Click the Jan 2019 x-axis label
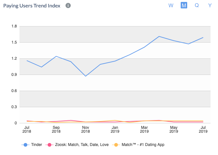 pos(115,129)
